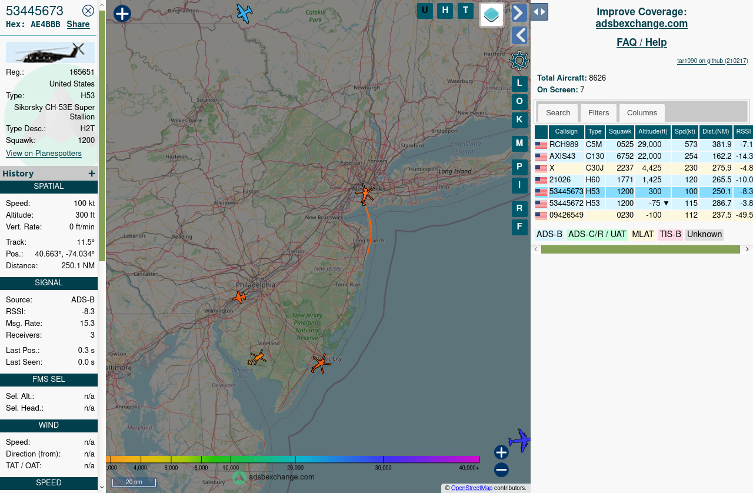Viewport: 753px width, 493px height.
Task: Click the Unknown legend label
Action: (704, 235)
